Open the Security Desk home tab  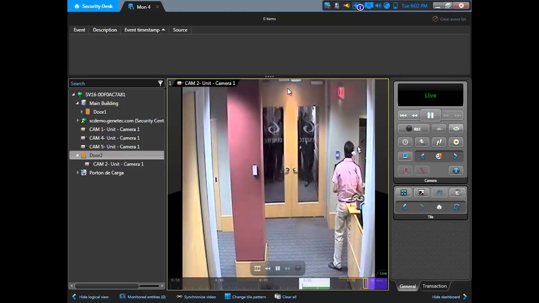93,6
